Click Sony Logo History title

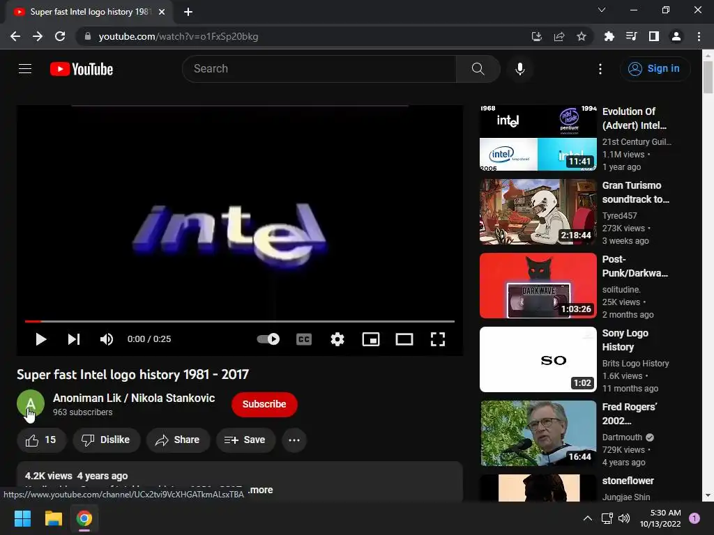click(625, 340)
